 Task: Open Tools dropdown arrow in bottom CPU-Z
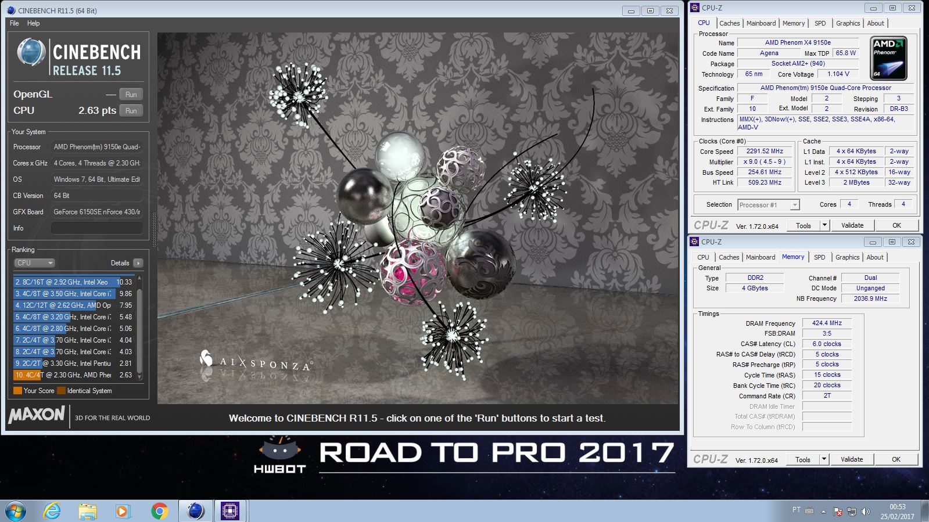tap(824, 459)
